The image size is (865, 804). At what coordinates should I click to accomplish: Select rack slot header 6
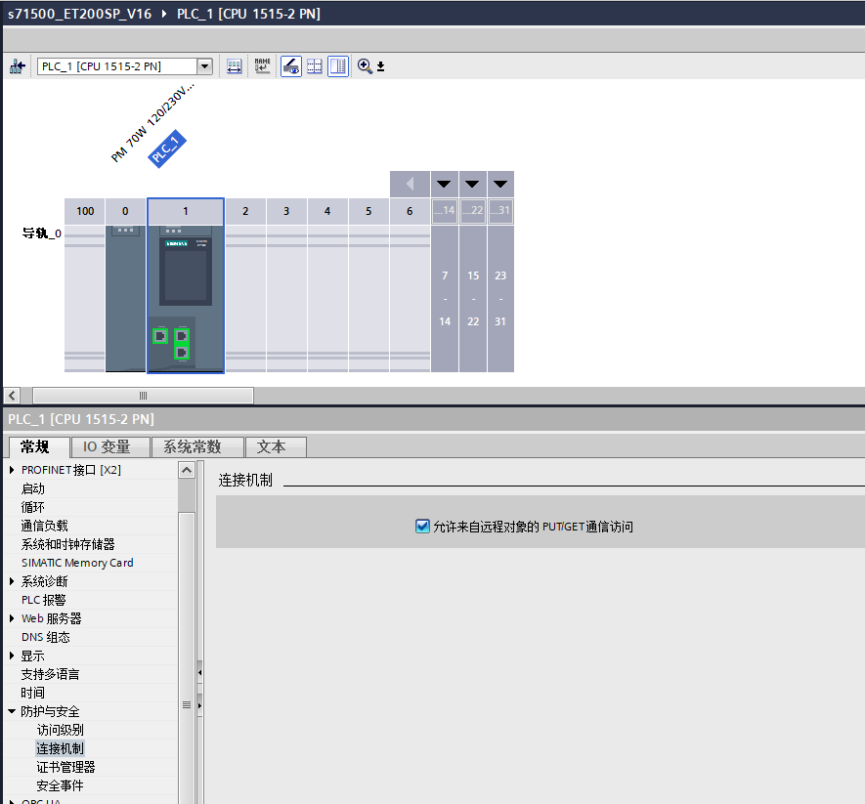click(x=410, y=211)
